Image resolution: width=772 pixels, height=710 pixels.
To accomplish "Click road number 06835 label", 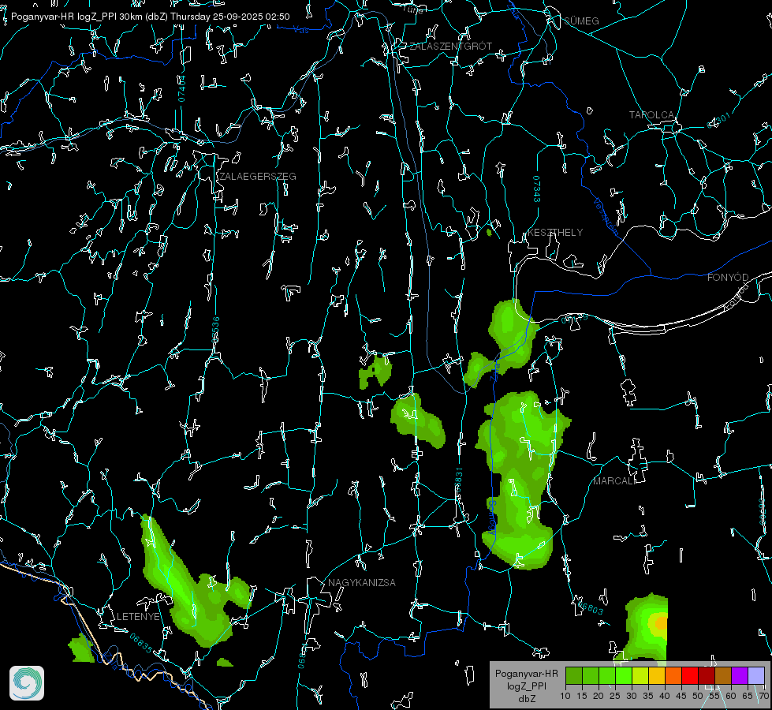I will (141, 643).
